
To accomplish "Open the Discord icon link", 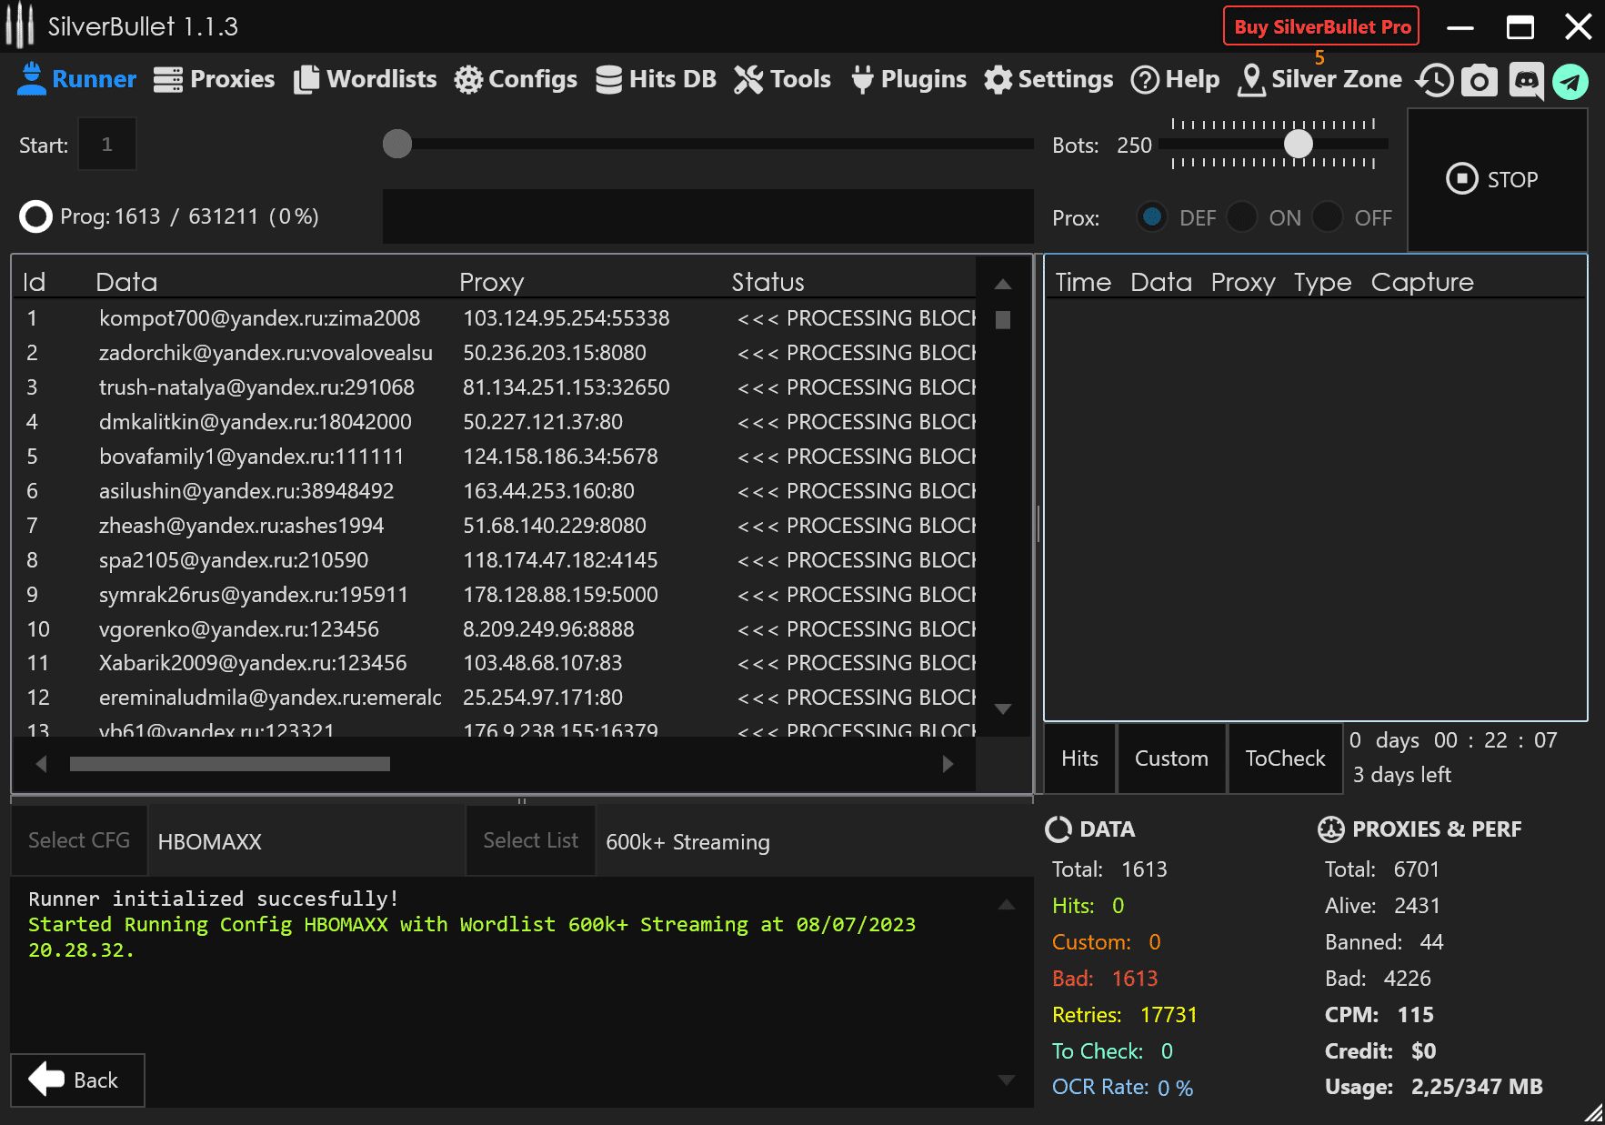I will click(1526, 80).
